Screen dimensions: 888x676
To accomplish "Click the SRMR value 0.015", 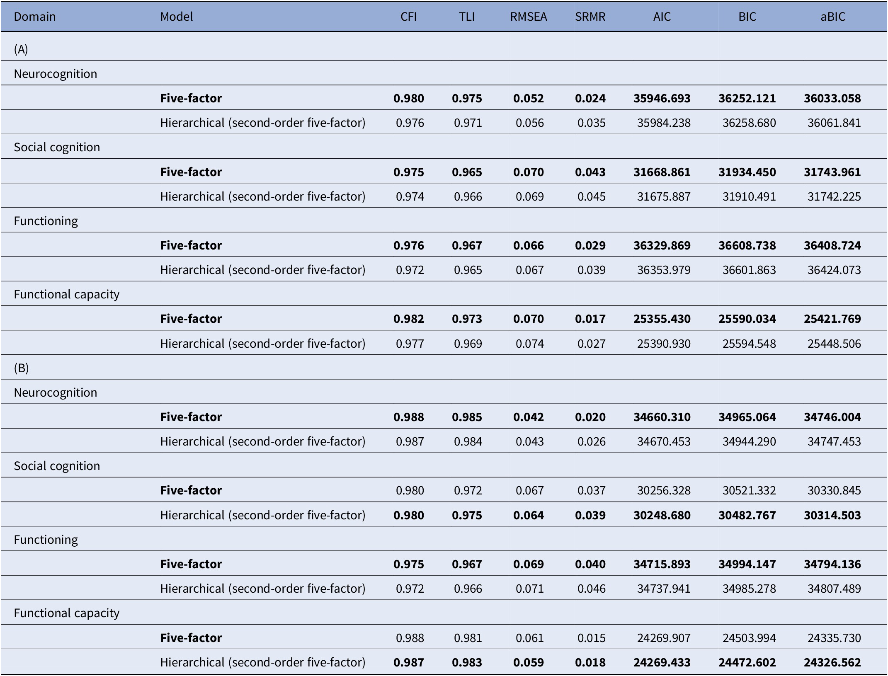I will (x=591, y=638).
